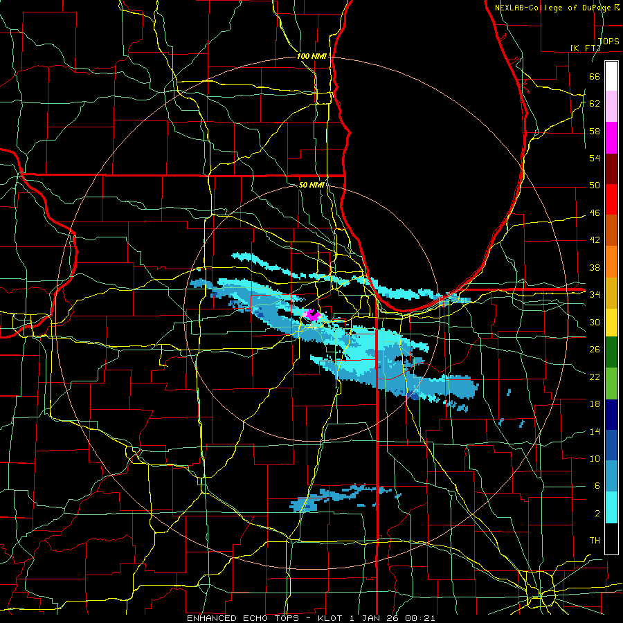Screen dimensions: 623x623
Task: Click the light green 26 kft swatch
Action: [611, 383]
